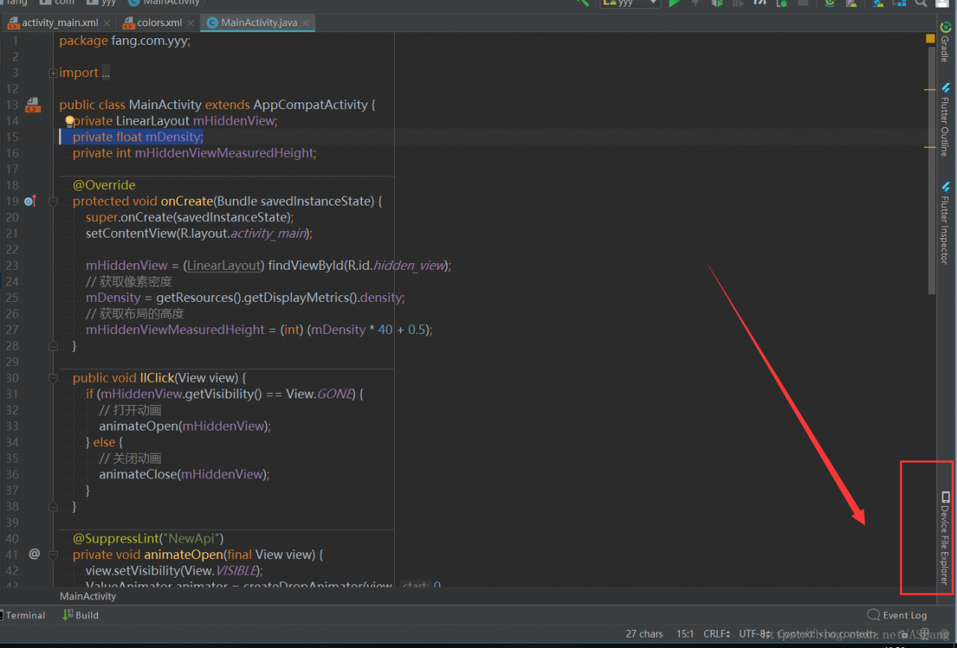
Task: Click the profiler gauge icon in toolbar
Action: 760,3
